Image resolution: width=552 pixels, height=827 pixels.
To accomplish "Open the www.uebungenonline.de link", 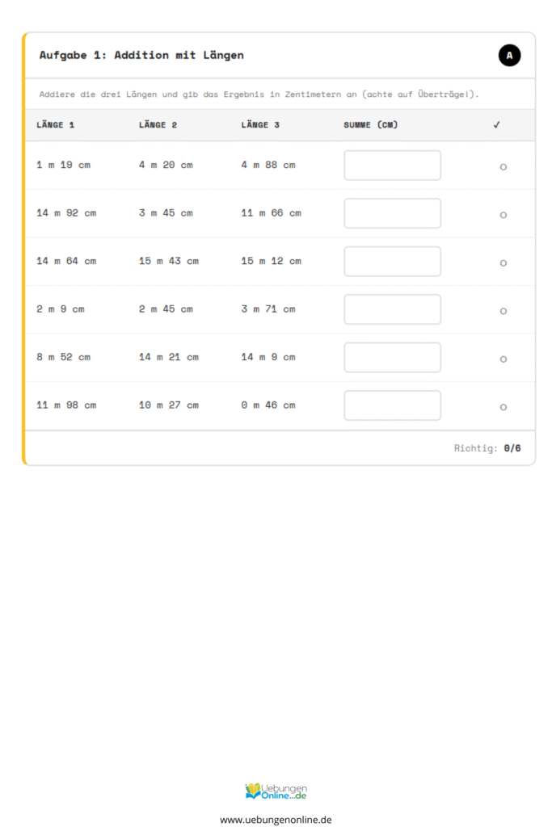I will 276,819.
